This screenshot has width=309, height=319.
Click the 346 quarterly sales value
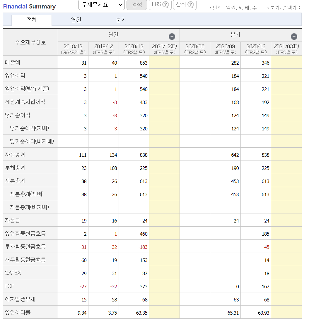coord(265,63)
